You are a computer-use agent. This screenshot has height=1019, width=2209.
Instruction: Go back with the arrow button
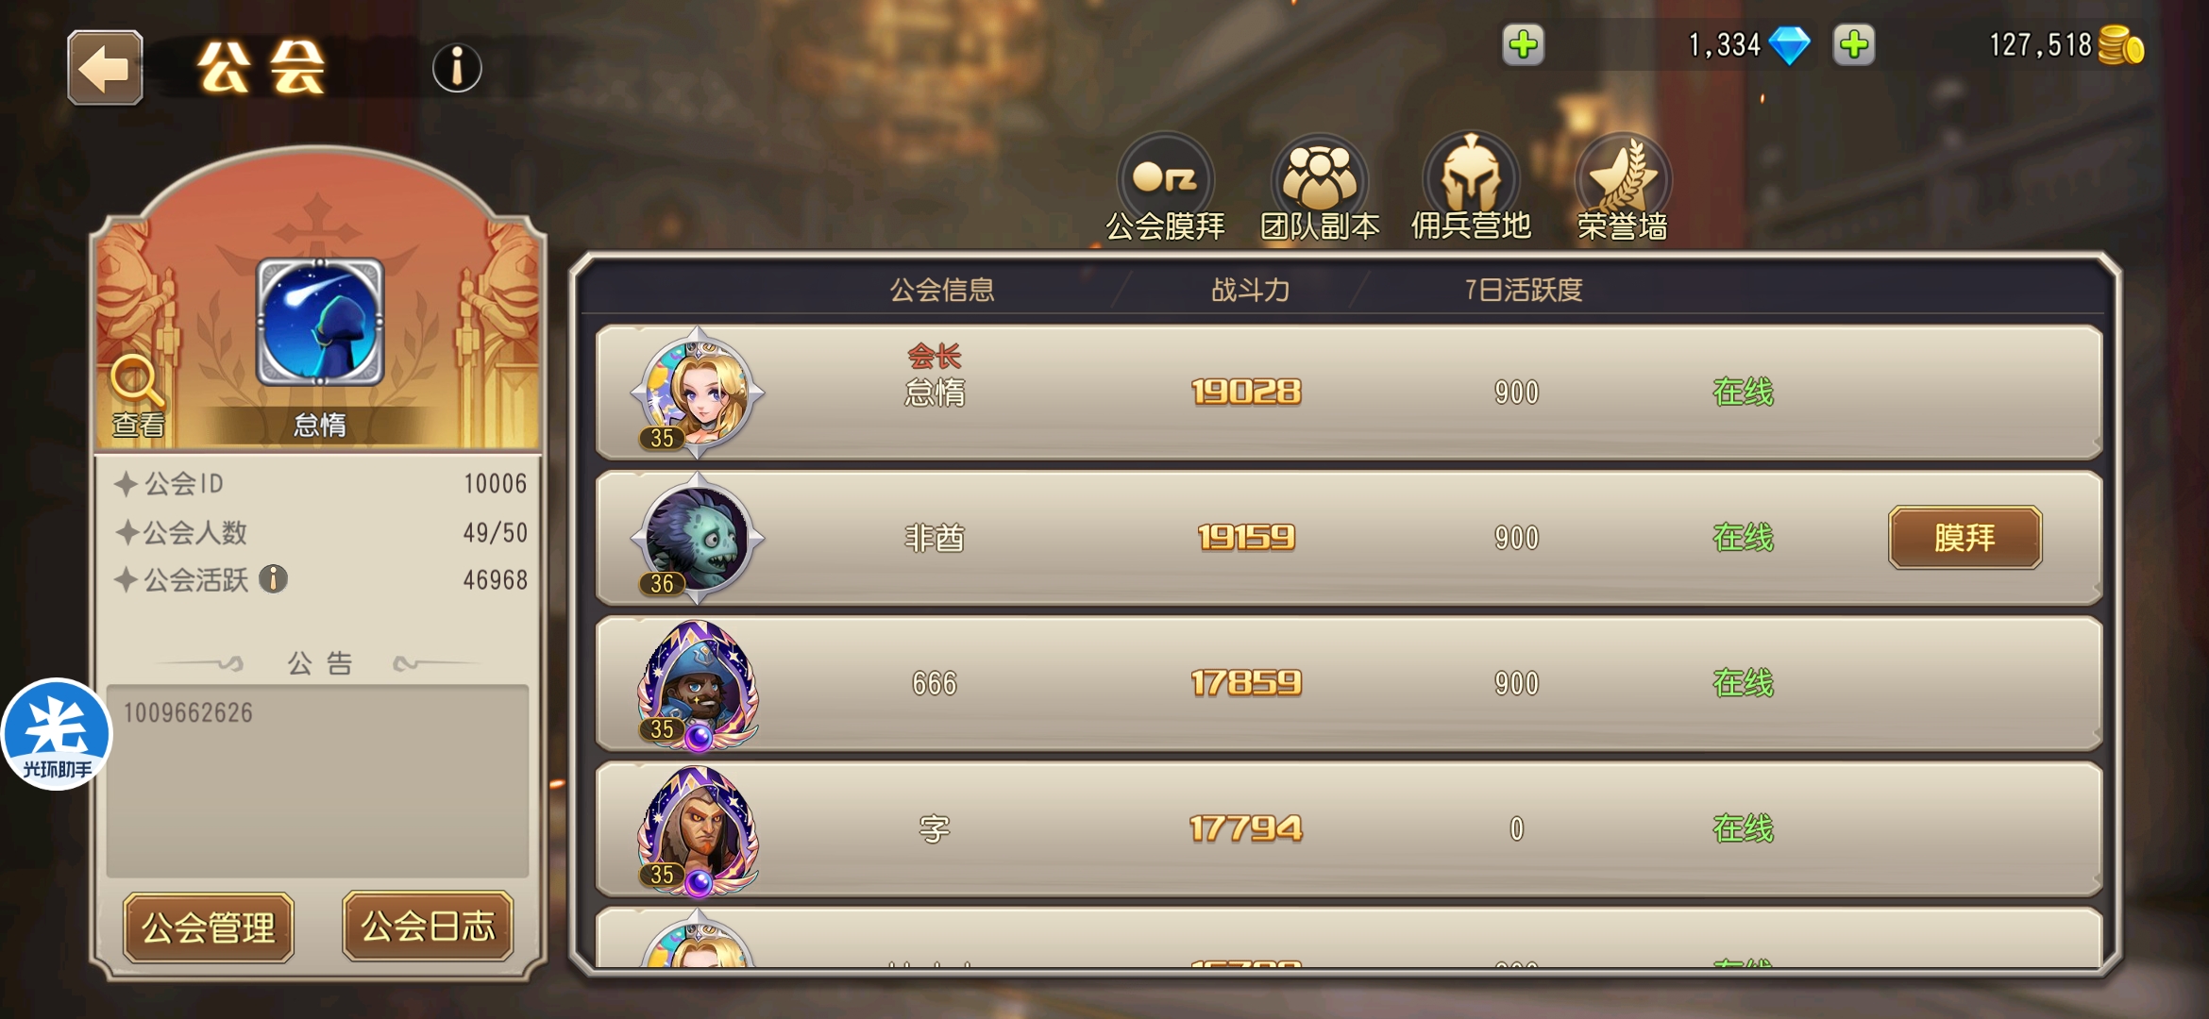[105, 68]
